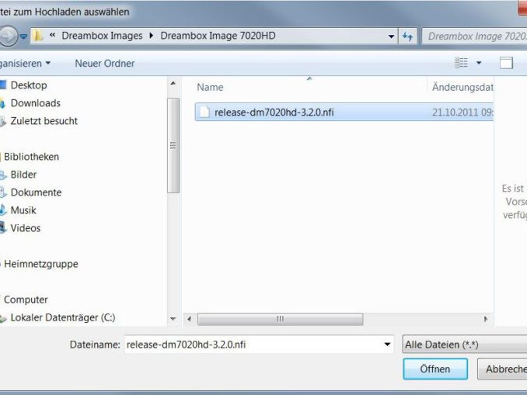The image size is (527, 395).
Task: Open the Dateiname dropdown arrow
Action: point(387,345)
